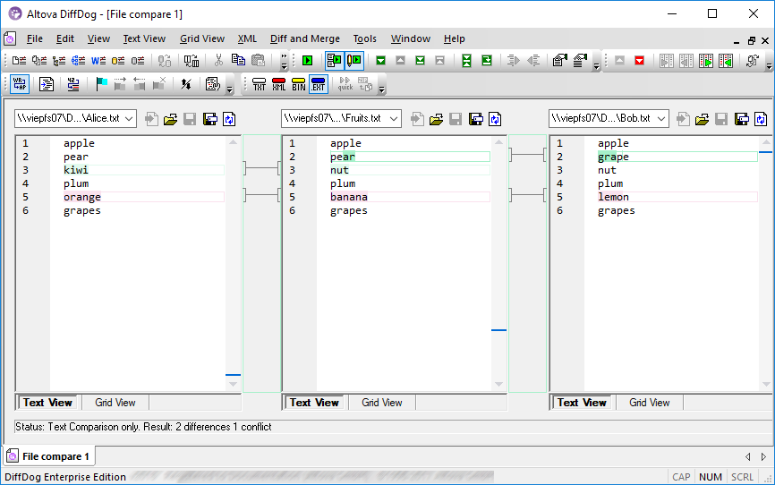This screenshot has width=775, height=485.
Task: Go to next conflict red arrow
Action: [639, 60]
